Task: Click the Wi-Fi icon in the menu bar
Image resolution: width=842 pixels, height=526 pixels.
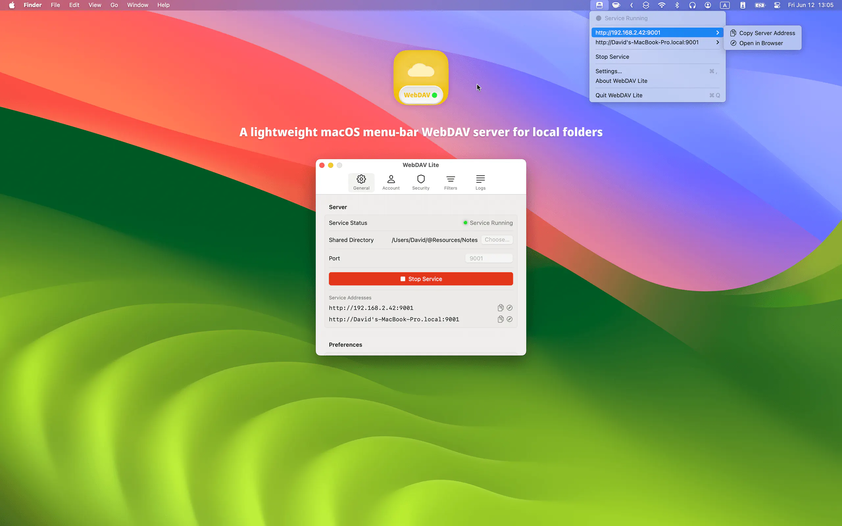Action: coord(661,5)
